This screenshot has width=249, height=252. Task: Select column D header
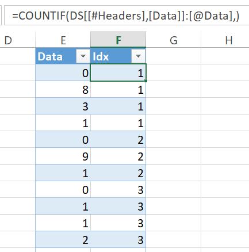point(18,40)
